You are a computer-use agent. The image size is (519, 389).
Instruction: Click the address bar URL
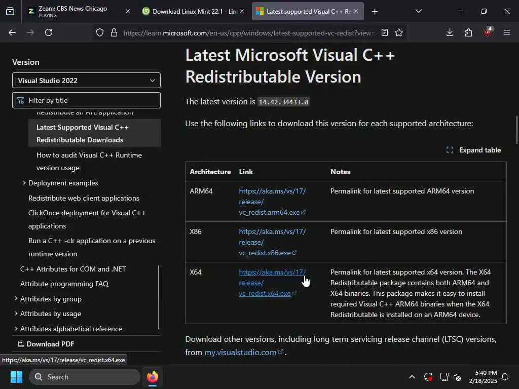pyautogui.click(x=248, y=33)
